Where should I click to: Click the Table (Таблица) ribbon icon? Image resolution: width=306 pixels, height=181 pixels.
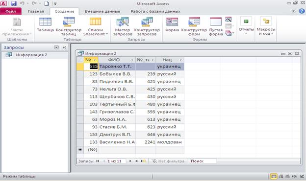(x=45, y=24)
